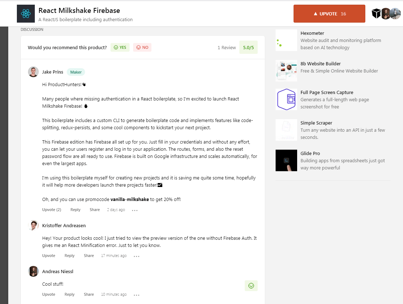The image size is (403, 304).
Task: Click the Maker badge next to Jake Prins
Action: (76, 72)
